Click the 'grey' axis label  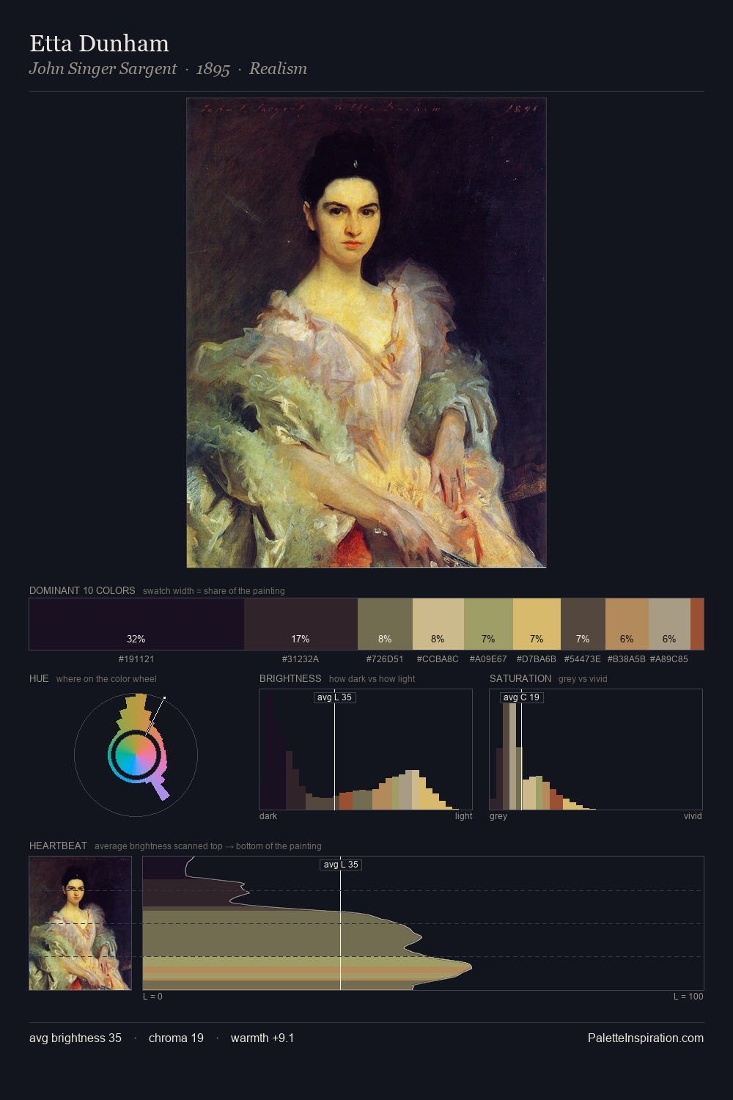[498, 816]
